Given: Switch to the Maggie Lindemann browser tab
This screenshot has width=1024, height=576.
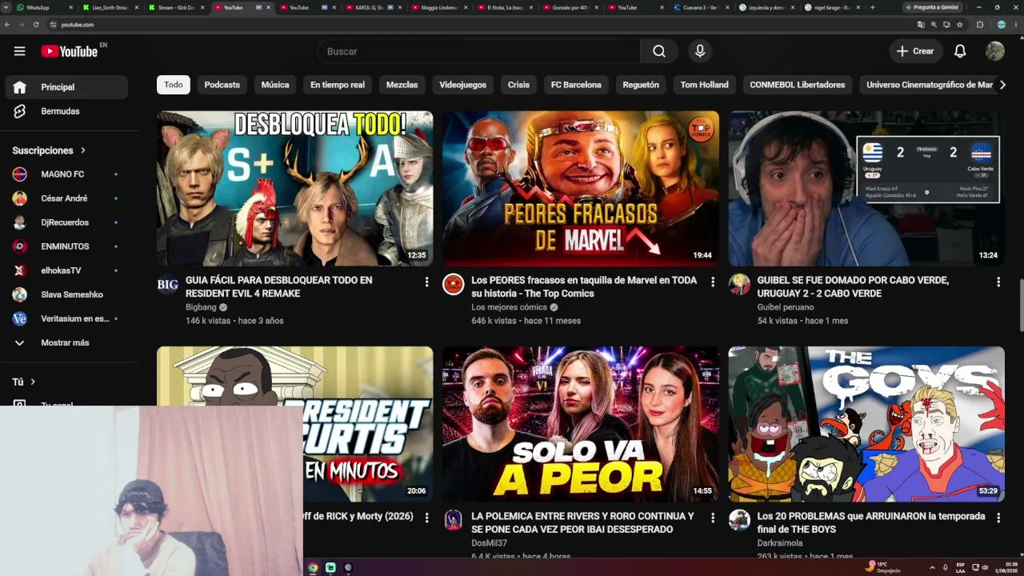Looking at the screenshot, I should point(440,7).
